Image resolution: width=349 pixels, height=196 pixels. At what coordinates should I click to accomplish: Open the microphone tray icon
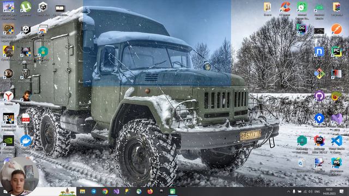coord(294,191)
